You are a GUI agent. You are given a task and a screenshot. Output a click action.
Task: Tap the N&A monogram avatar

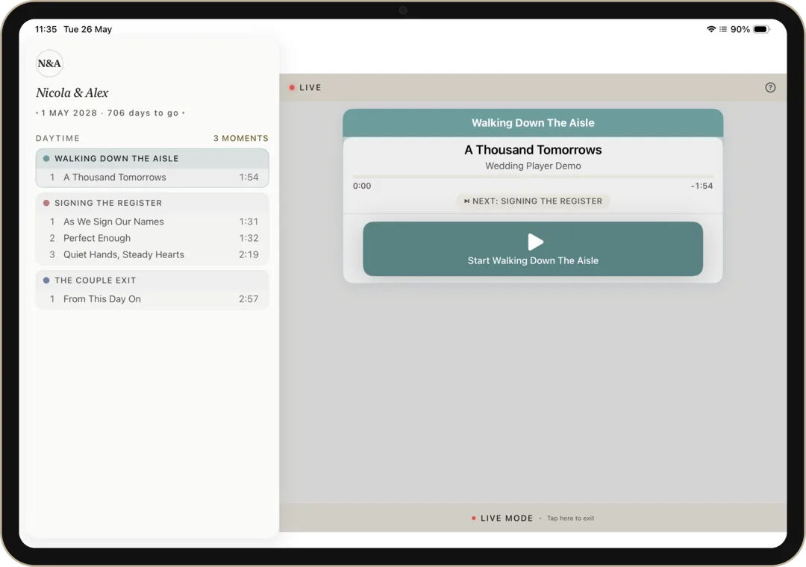click(49, 63)
